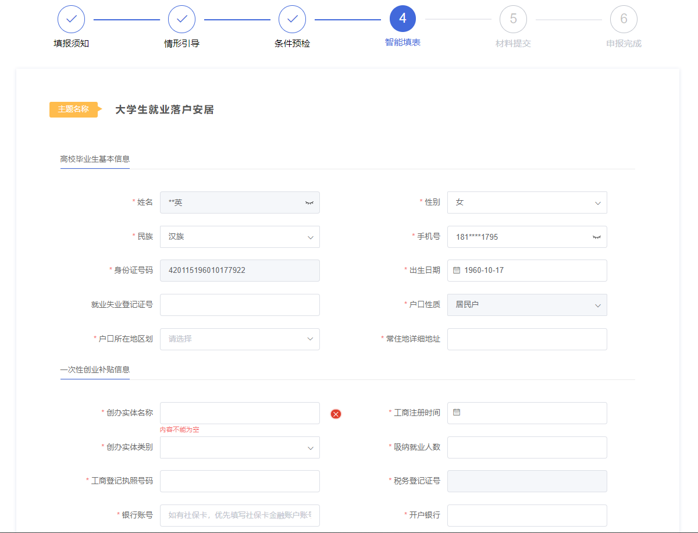Click step 1 填报须知 checkmark circle
This screenshot has height=533, width=698.
[x=71, y=19]
